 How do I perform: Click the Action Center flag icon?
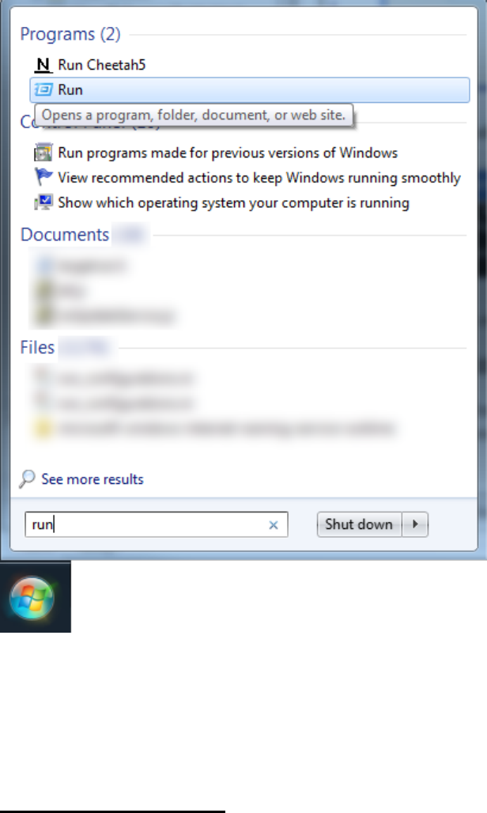click(43, 177)
